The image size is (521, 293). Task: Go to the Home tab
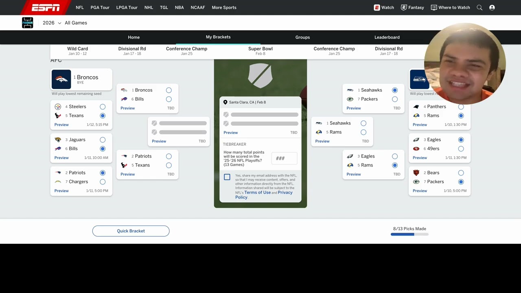(x=134, y=37)
